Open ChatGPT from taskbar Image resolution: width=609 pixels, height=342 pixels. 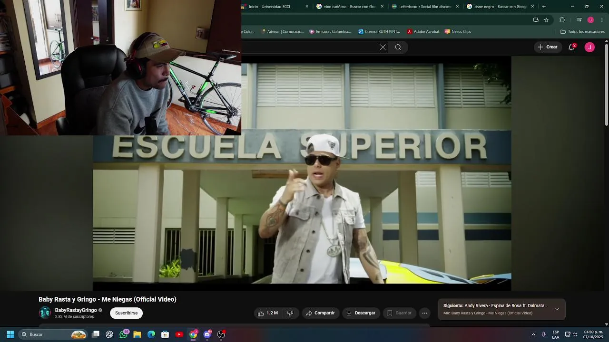click(x=109, y=334)
